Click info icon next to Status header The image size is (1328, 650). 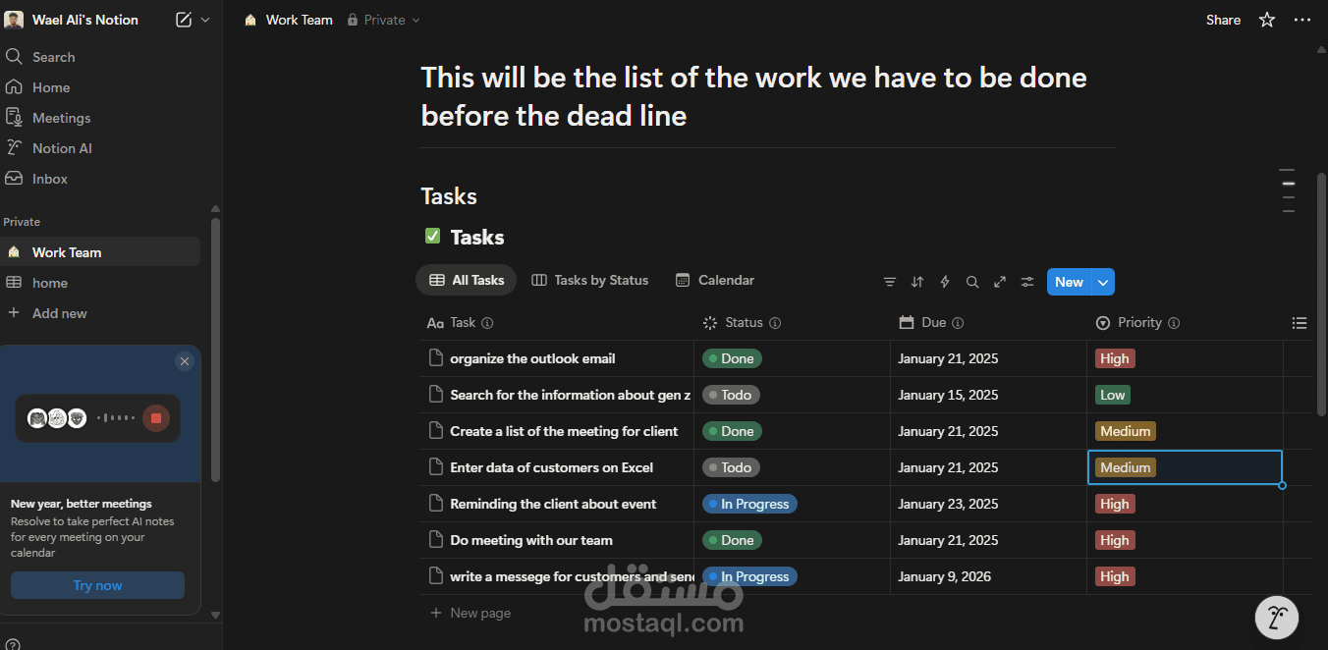pyautogui.click(x=775, y=323)
